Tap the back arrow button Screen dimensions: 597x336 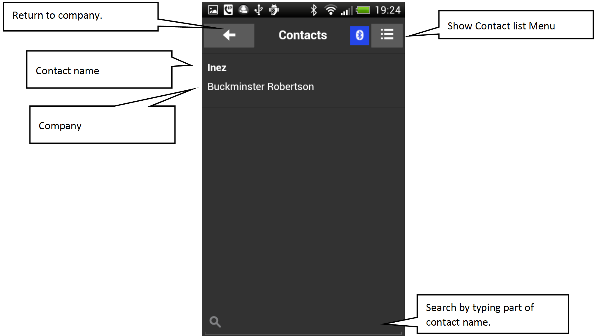[229, 35]
